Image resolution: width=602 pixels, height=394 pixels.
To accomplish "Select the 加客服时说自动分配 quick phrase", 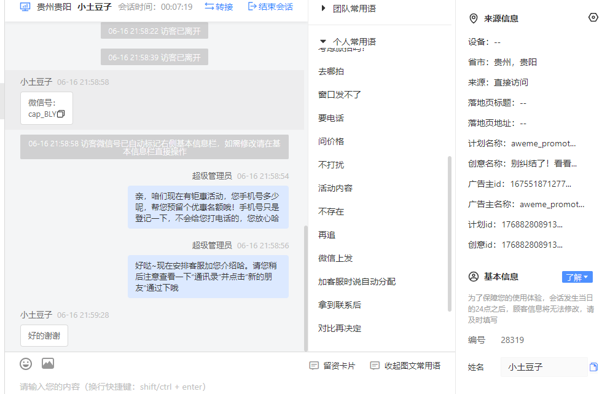I will pyautogui.click(x=357, y=282).
